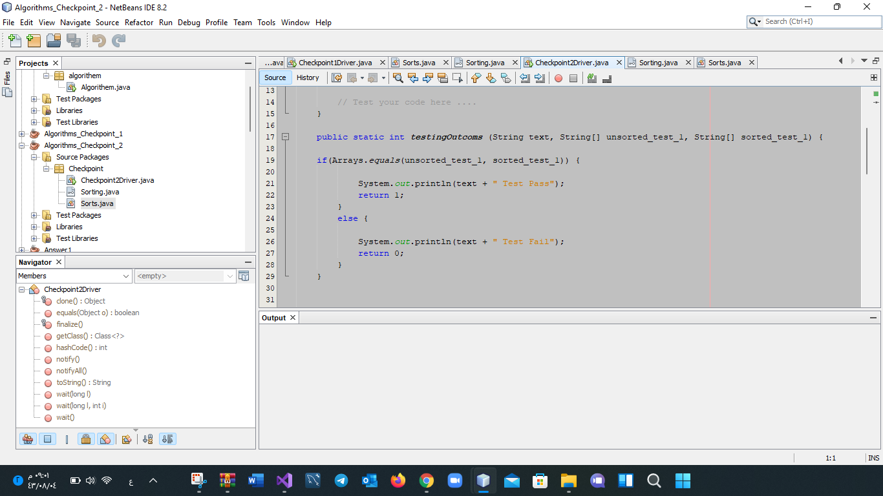Start macro recording using the red record icon

[x=557, y=78]
